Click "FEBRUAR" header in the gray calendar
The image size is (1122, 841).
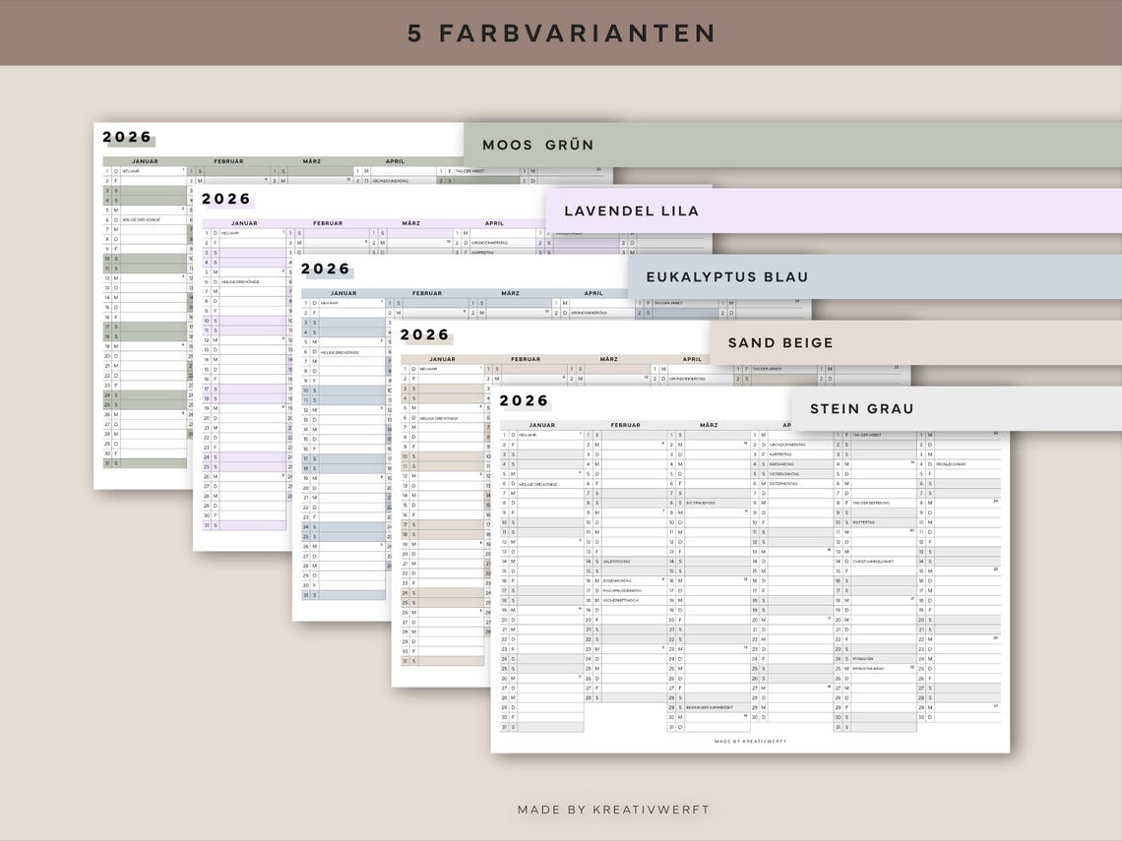tap(625, 425)
